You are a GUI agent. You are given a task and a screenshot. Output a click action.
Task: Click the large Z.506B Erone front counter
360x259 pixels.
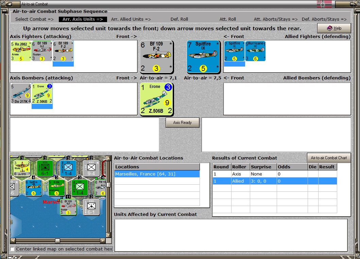[x=156, y=99]
